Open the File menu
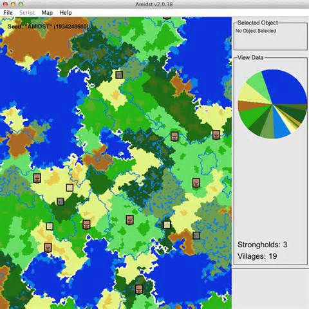309x309 pixels. 8,13
